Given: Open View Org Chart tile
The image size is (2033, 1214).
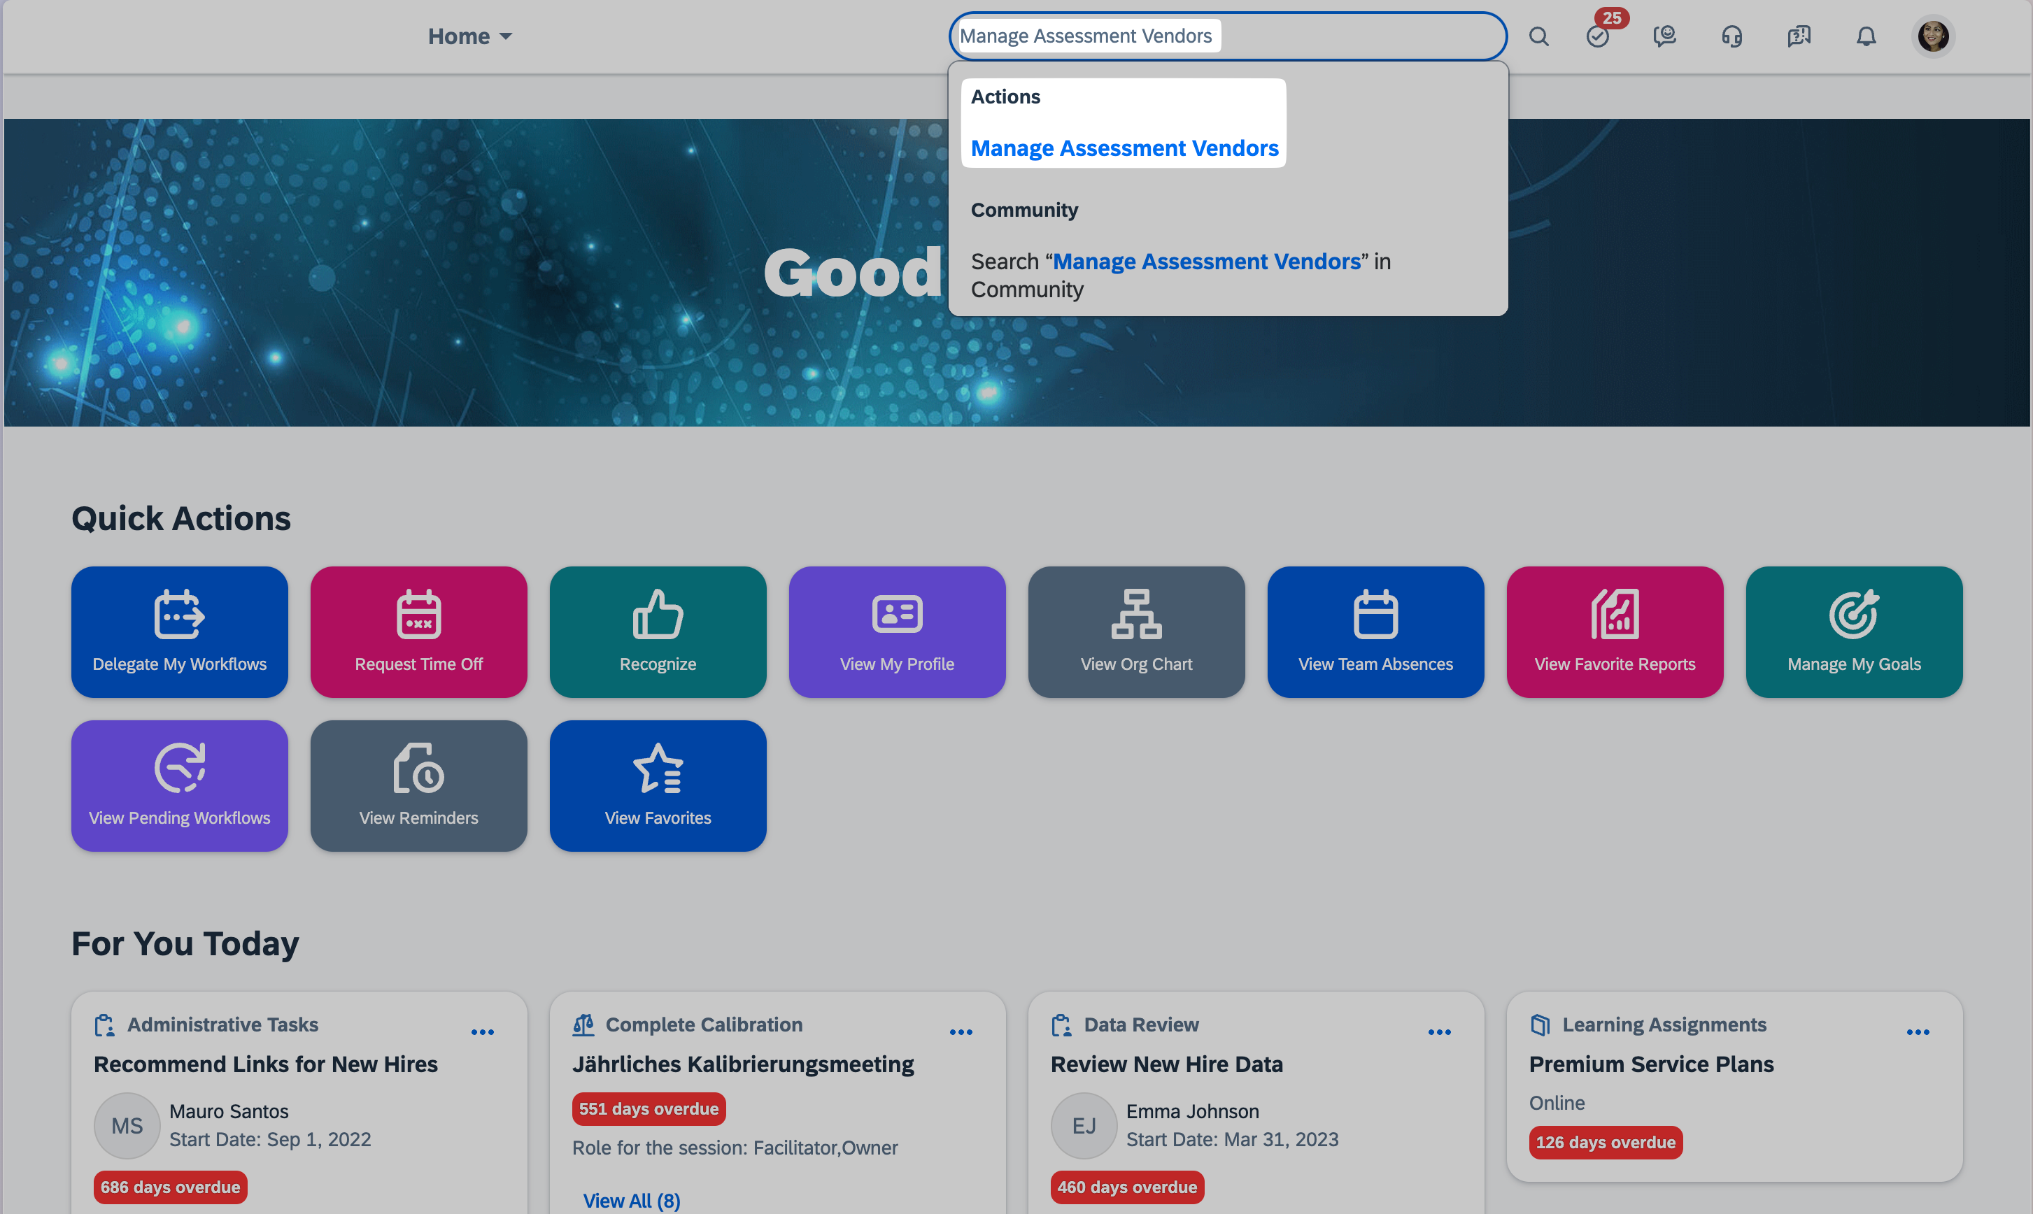Looking at the screenshot, I should point(1136,631).
